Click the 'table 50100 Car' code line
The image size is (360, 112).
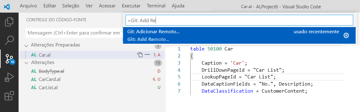[x=212, y=49]
